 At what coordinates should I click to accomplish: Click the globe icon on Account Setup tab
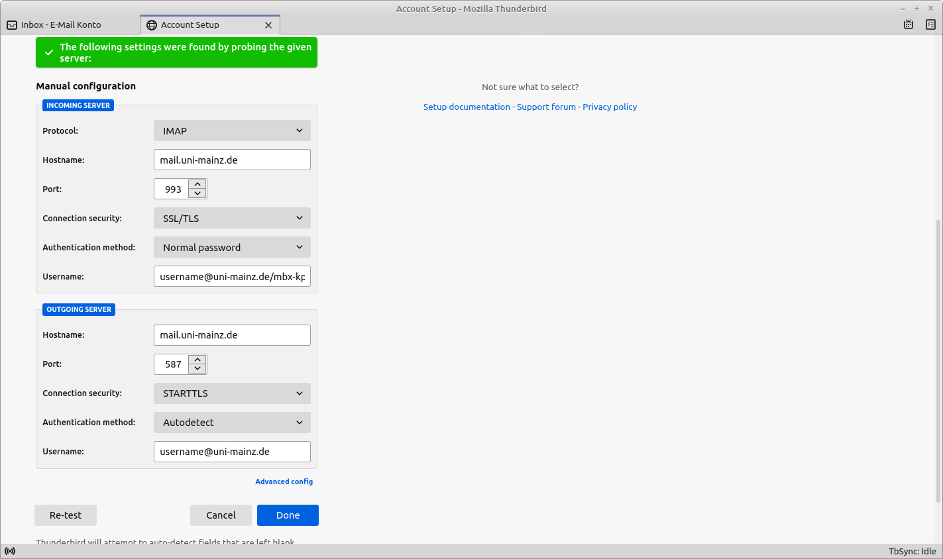[152, 25]
